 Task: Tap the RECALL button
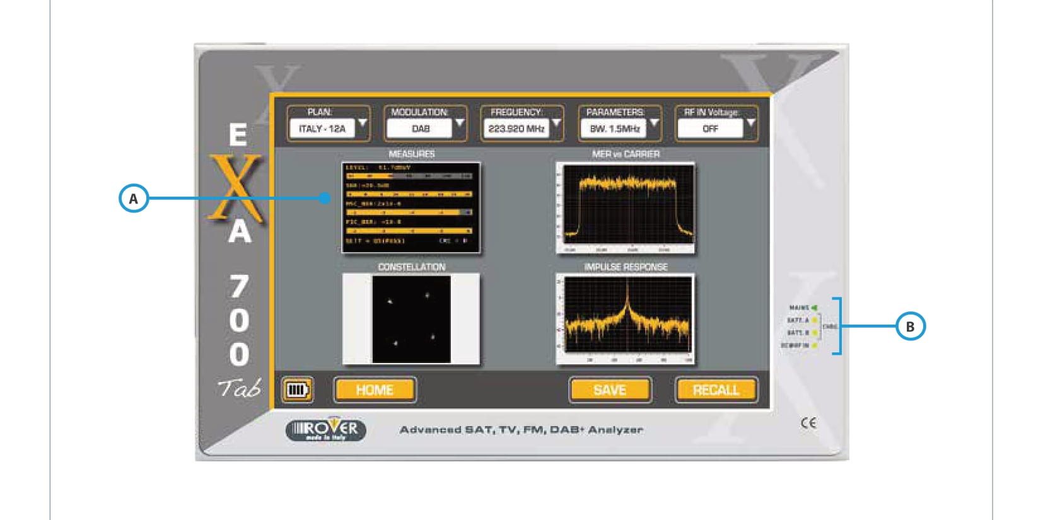click(x=716, y=390)
